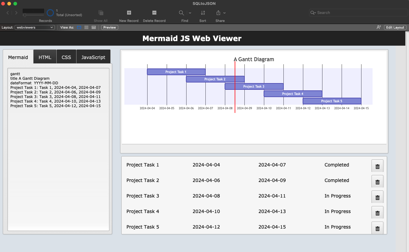The width and height of the screenshot is (409, 252).
Task: Click the Edit Layout button
Action: (x=395, y=27)
